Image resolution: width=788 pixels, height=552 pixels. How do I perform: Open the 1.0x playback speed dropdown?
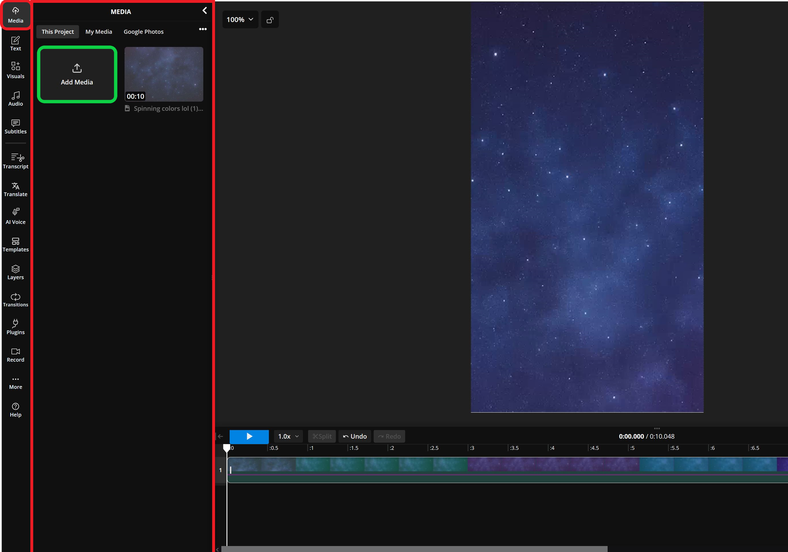(x=288, y=436)
